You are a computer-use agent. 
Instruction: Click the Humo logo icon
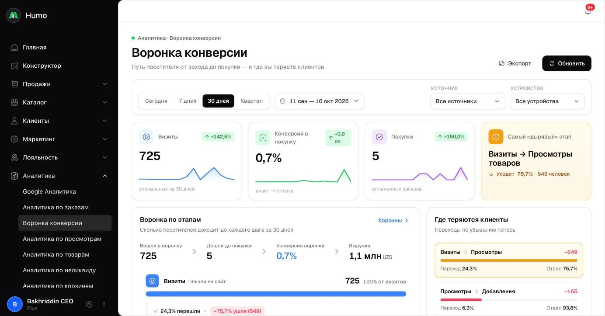tap(14, 15)
